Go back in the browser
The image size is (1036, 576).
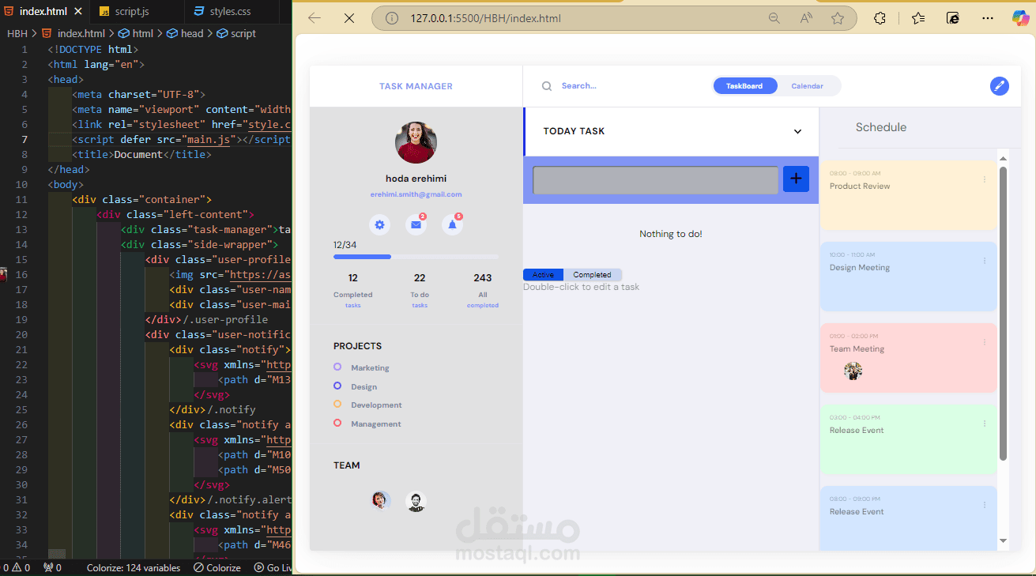click(315, 18)
